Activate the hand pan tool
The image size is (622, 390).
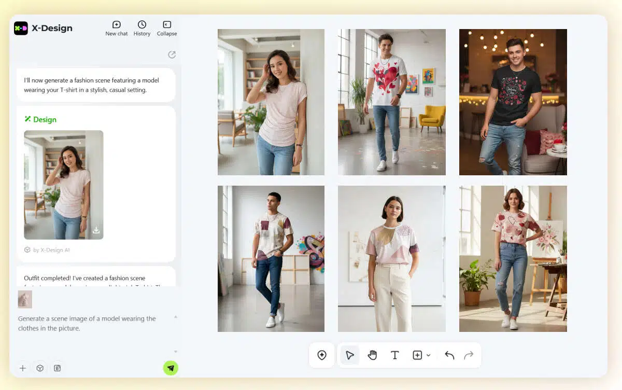pyautogui.click(x=372, y=355)
